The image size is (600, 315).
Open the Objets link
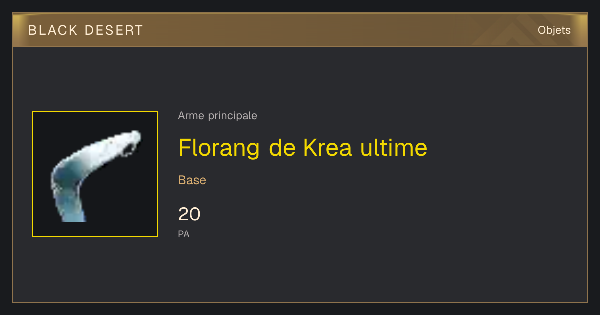554,30
